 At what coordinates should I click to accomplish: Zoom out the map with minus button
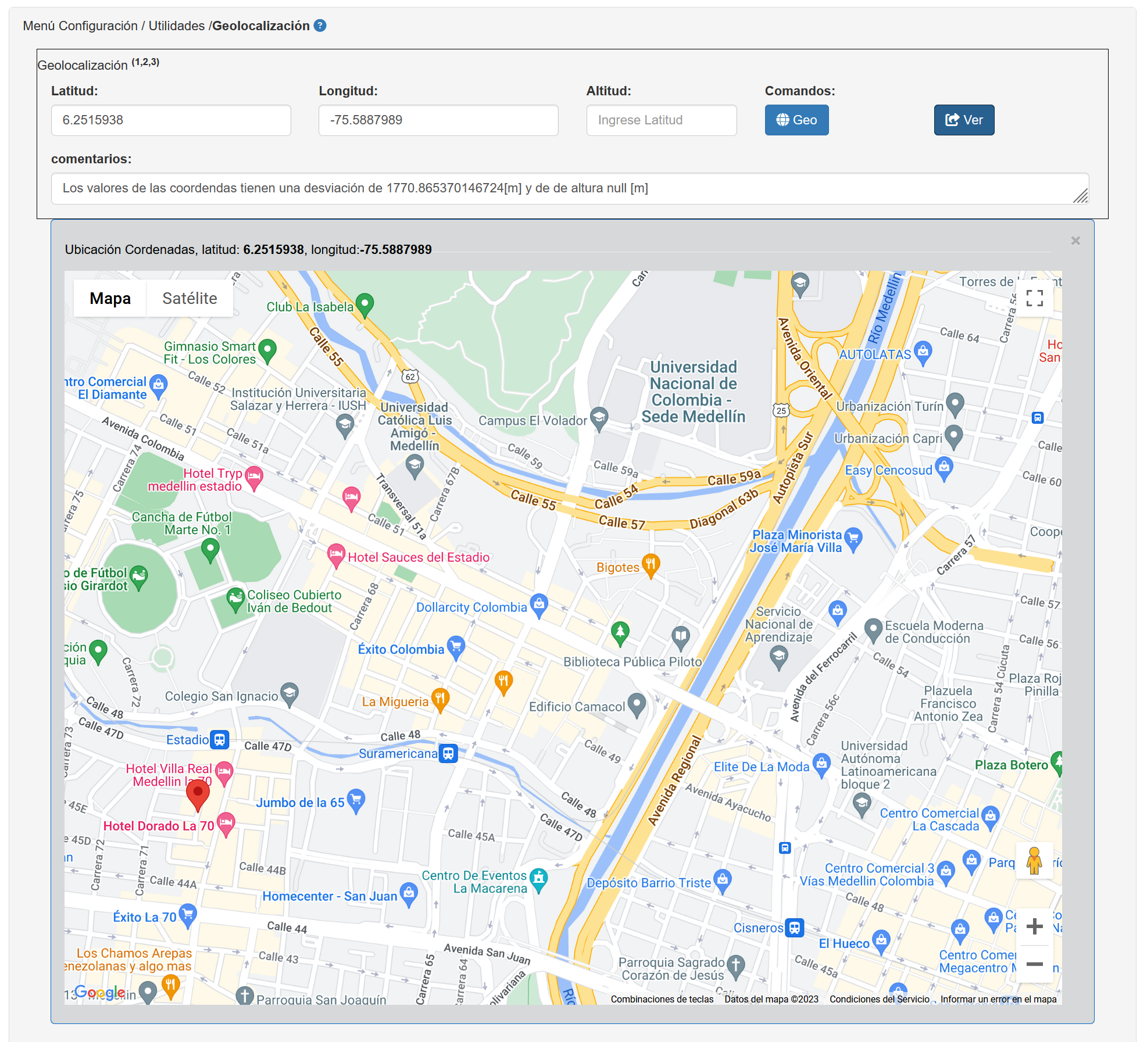click(x=1034, y=964)
